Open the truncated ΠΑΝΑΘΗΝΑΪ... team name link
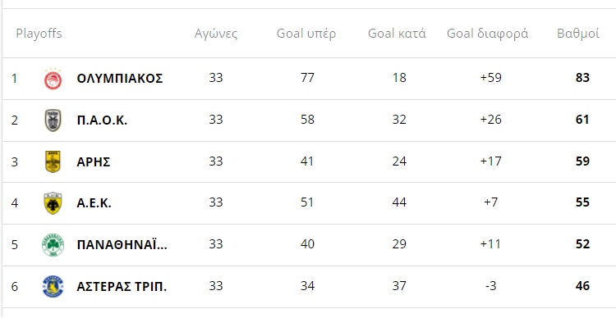Screen dimensions: 616x318 pos(122,245)
